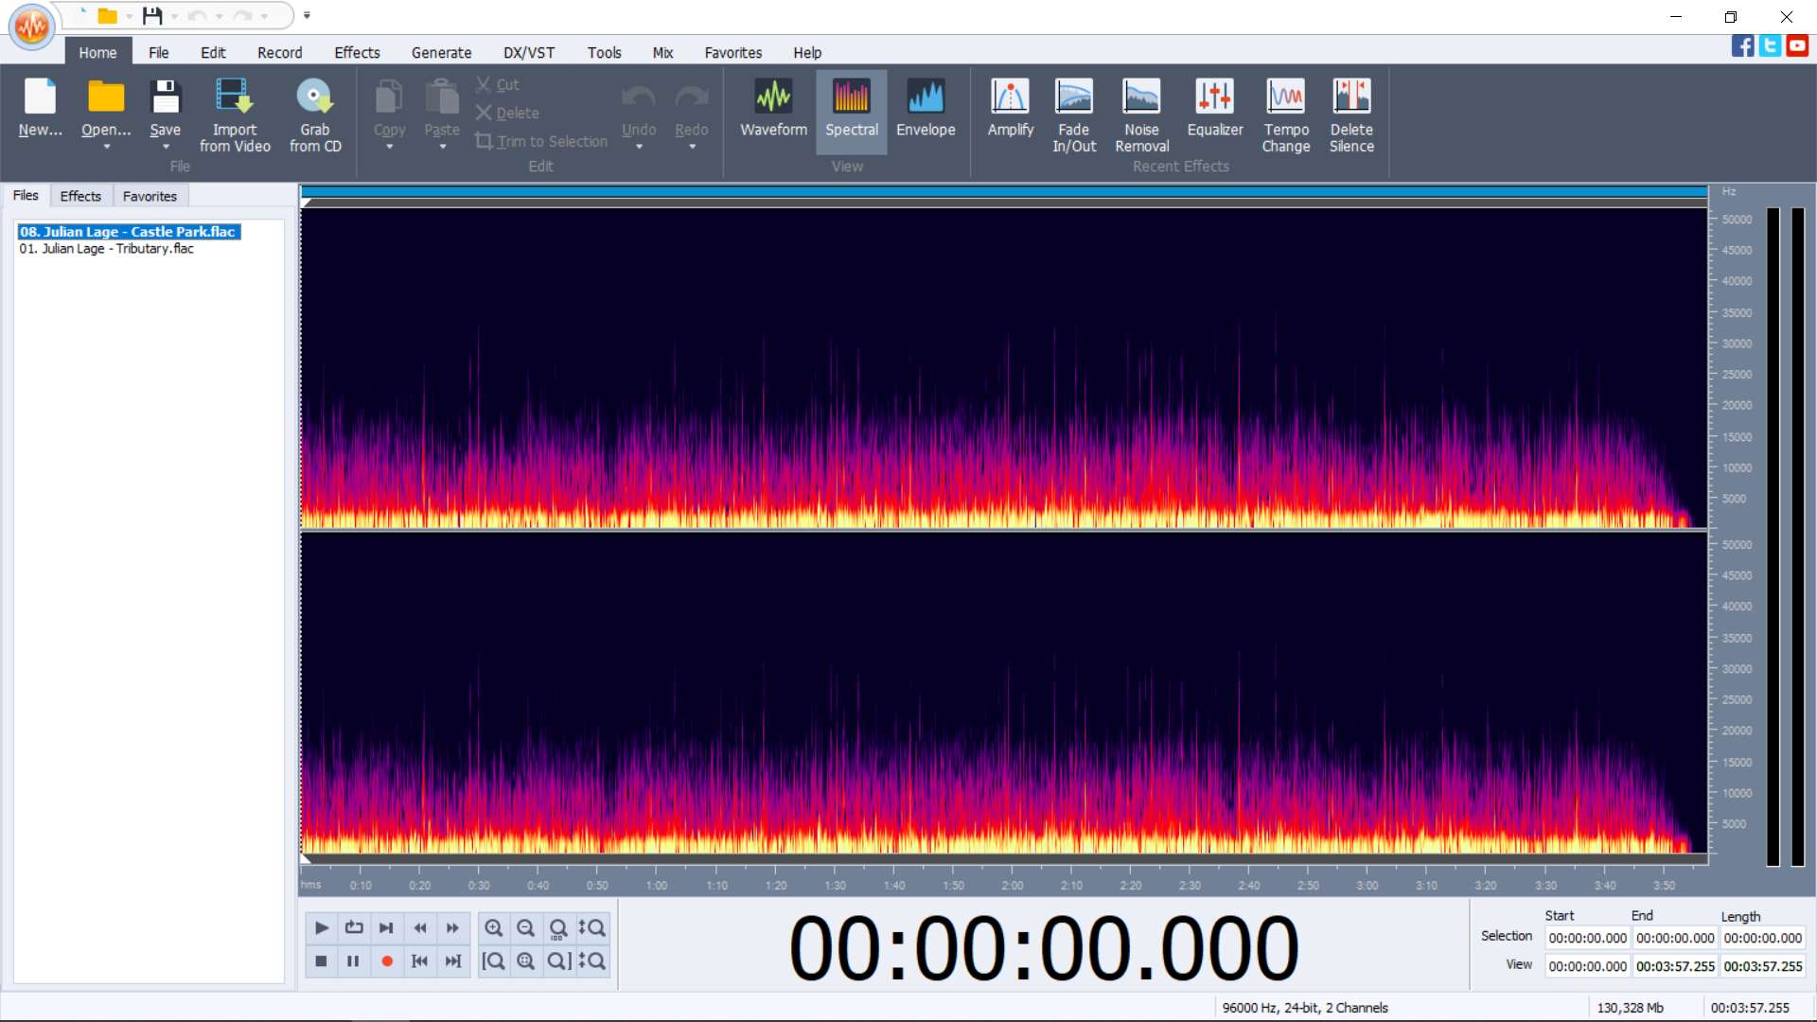Select 08. Julian Lage - Castle Park.flac
The height and width of the screenshot is (1022, 1817).
tap(129, 232)
